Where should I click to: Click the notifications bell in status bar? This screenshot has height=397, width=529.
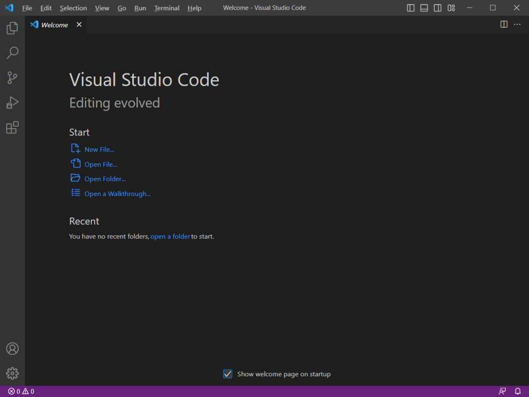pos(518,391)
